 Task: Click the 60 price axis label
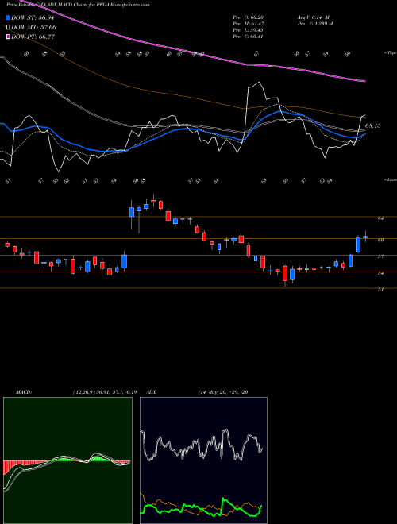(380, 240)
